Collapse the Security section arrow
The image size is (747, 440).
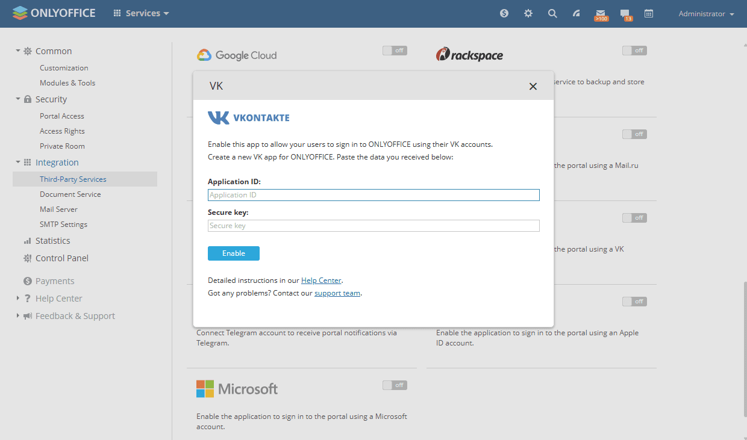[x=18, y=99]
